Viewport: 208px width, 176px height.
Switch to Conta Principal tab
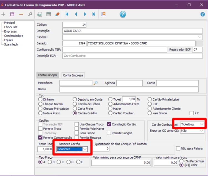(47, 75)
